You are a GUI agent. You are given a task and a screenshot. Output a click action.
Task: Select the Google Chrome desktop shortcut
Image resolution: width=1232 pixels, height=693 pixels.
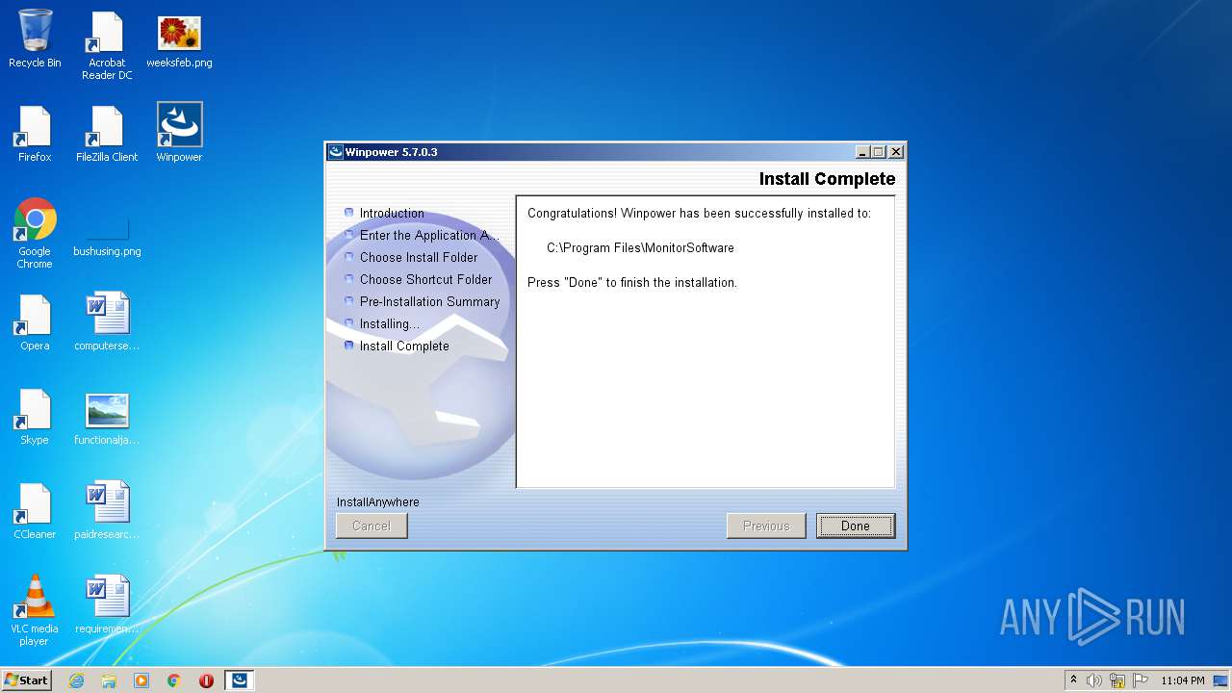coord(35,234)
